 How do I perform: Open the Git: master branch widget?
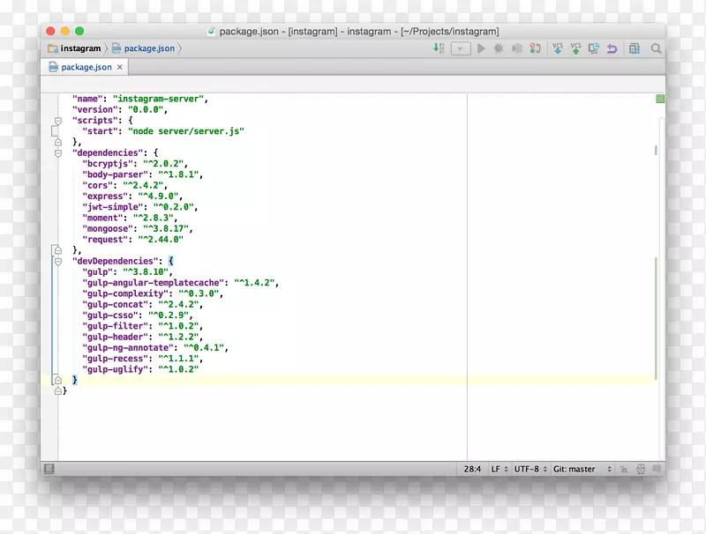578,470
